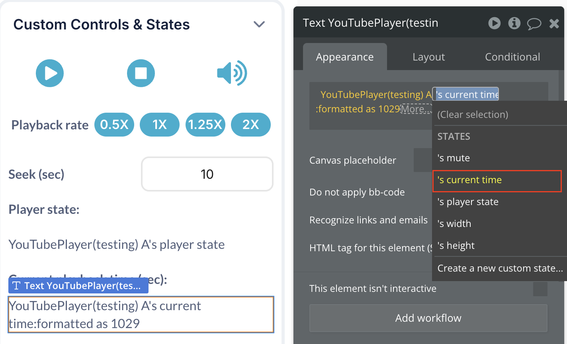This screenshot has height=344, width=567.
Task: Click the speaker volume icon
Action: (232, 73)
